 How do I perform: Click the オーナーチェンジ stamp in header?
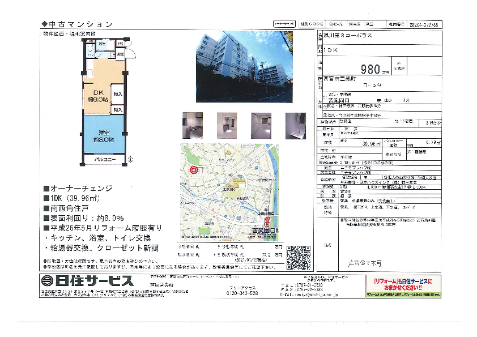pos(284,24)
